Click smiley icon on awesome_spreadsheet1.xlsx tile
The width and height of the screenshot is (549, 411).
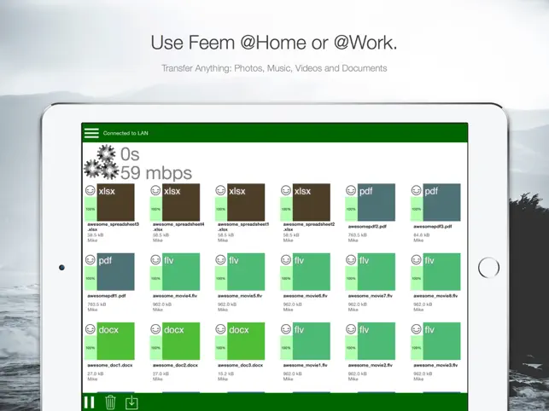pos(220,191)
